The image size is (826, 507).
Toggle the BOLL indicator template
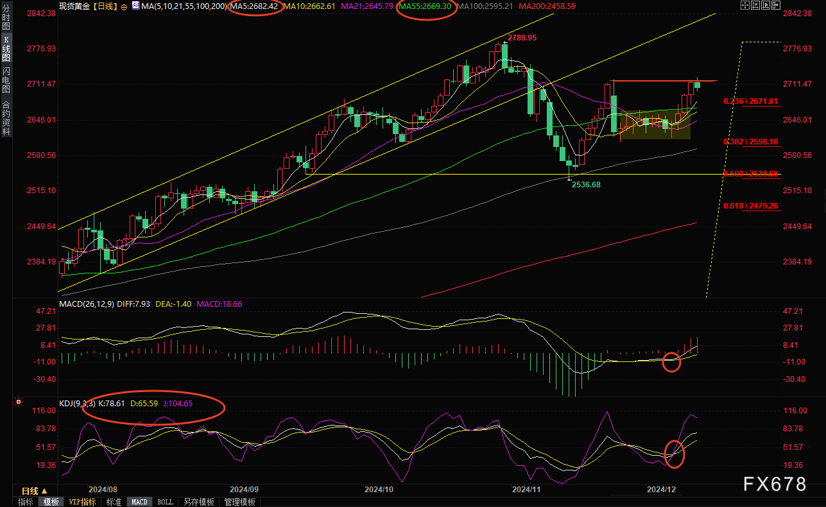pyautogui.click(x=165, y=502)
